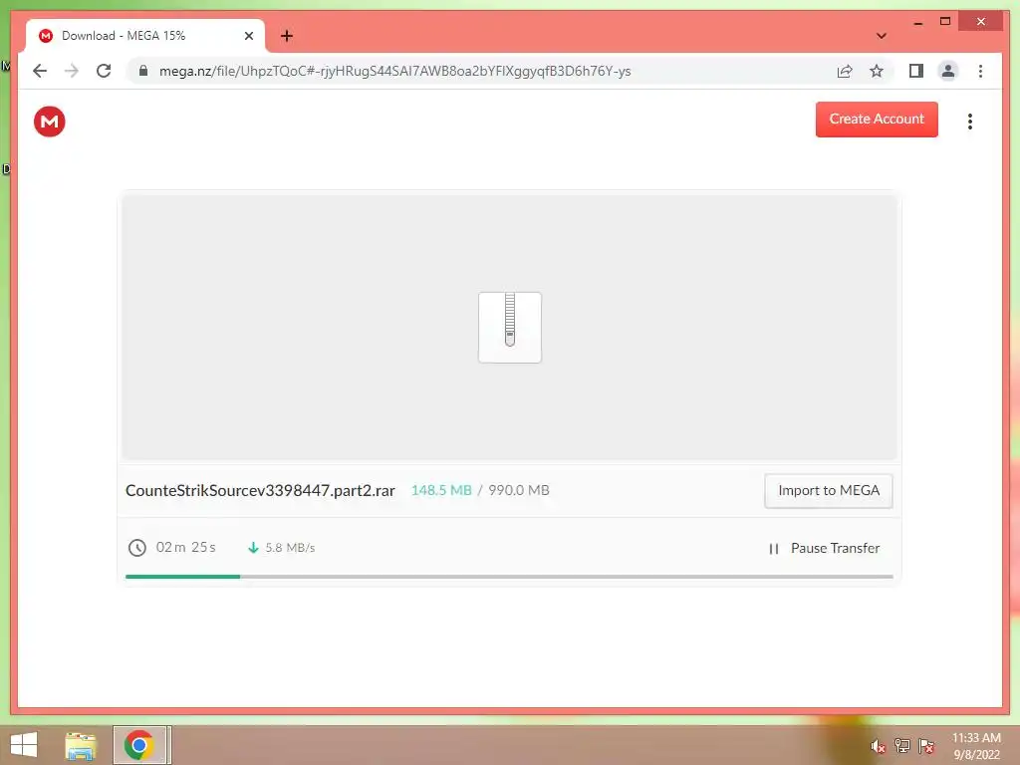1020x765 pixels.
Task: Click the muted volume tray icon
Action: (x=878, y=745)
